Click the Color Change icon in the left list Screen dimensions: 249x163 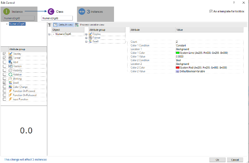(x=10, y=87)
